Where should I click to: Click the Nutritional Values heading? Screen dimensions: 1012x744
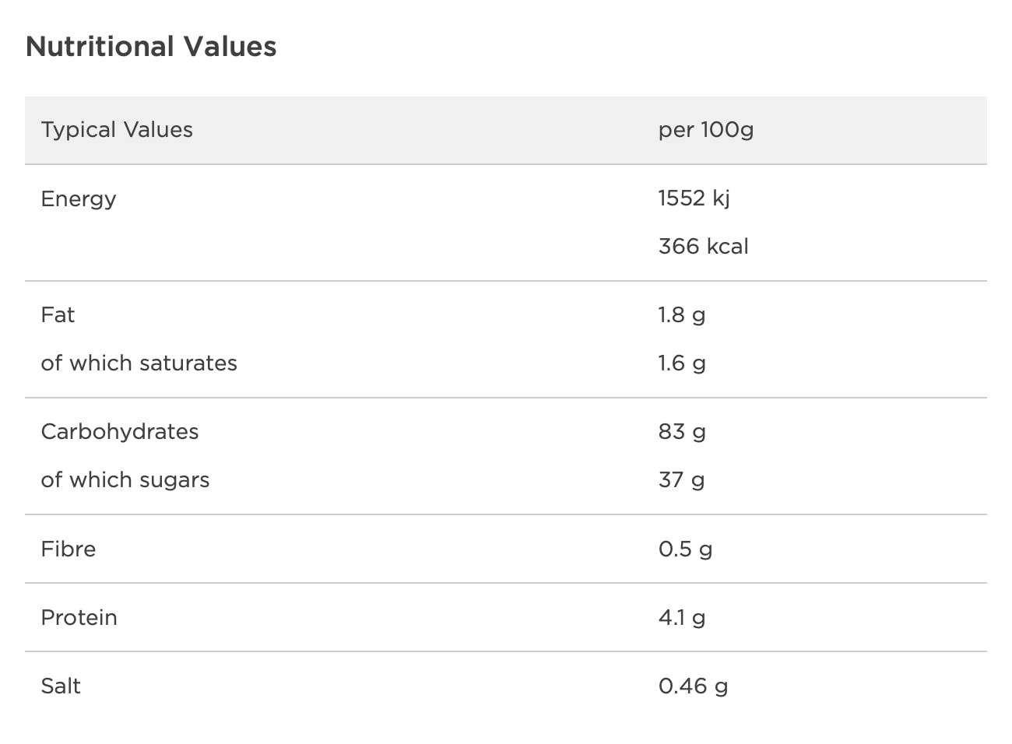151,47
